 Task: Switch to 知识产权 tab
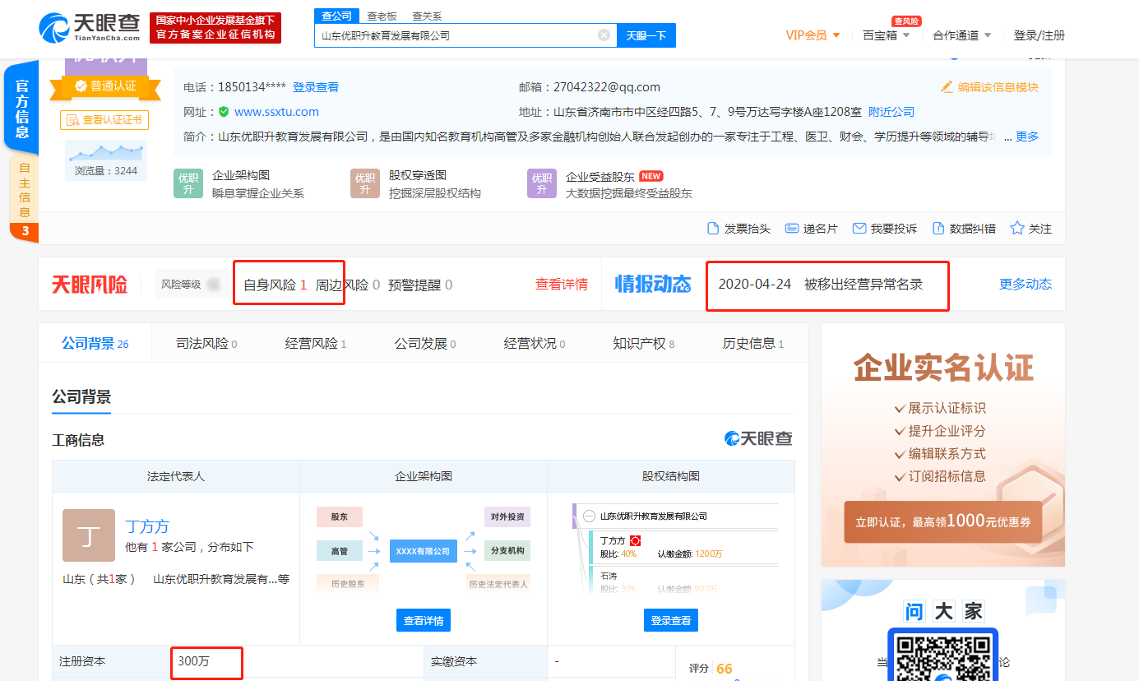click(644, 344)
